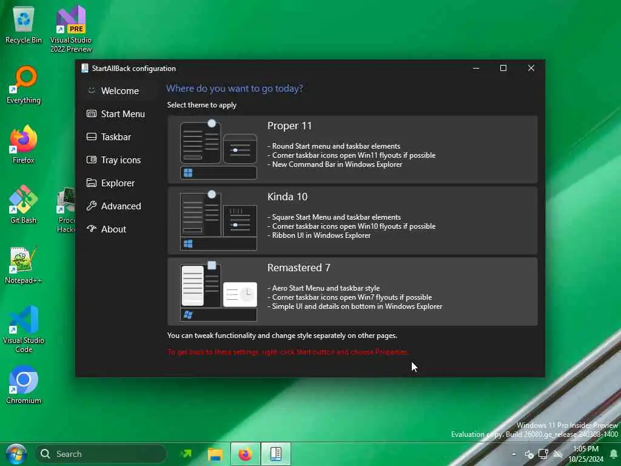Click the Tray icons sidebar icon
This screenshot has width=621, height=466.
(x=92, y=160)
